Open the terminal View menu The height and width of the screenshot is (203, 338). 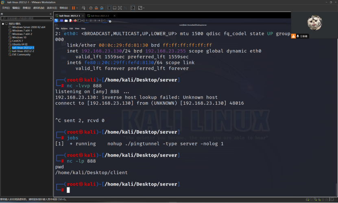(x=77, y=28)
